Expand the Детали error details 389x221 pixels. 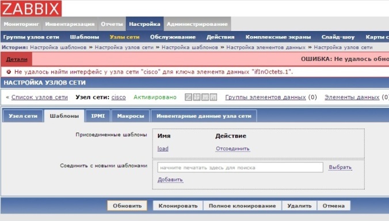pos(17,59)
